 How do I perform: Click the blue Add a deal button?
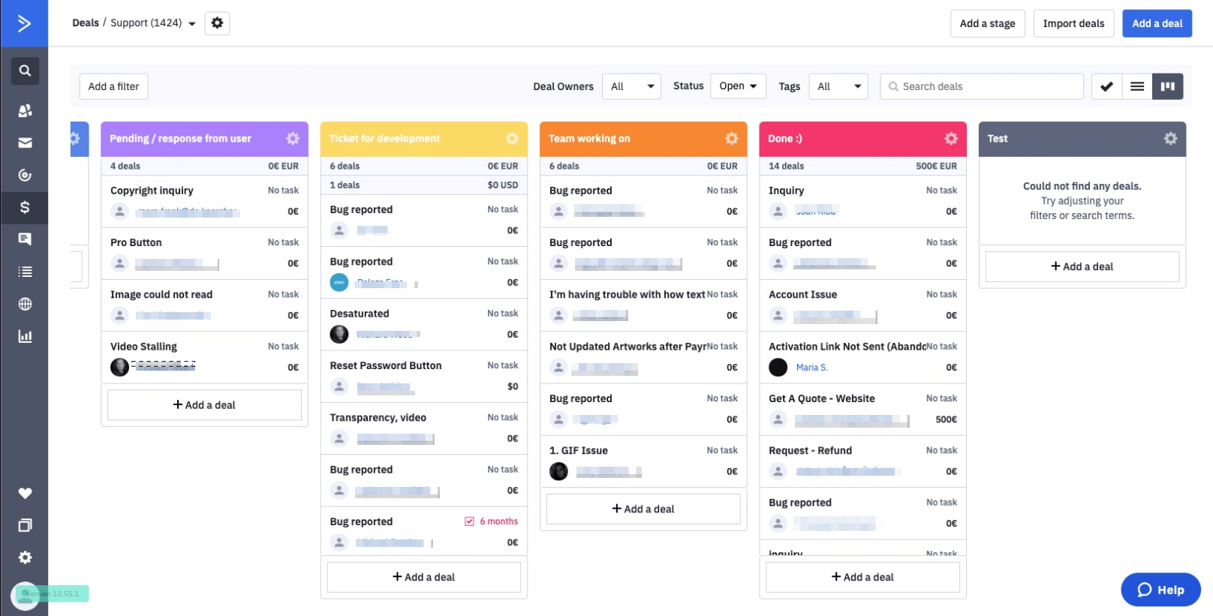(x=1157, y=23)
